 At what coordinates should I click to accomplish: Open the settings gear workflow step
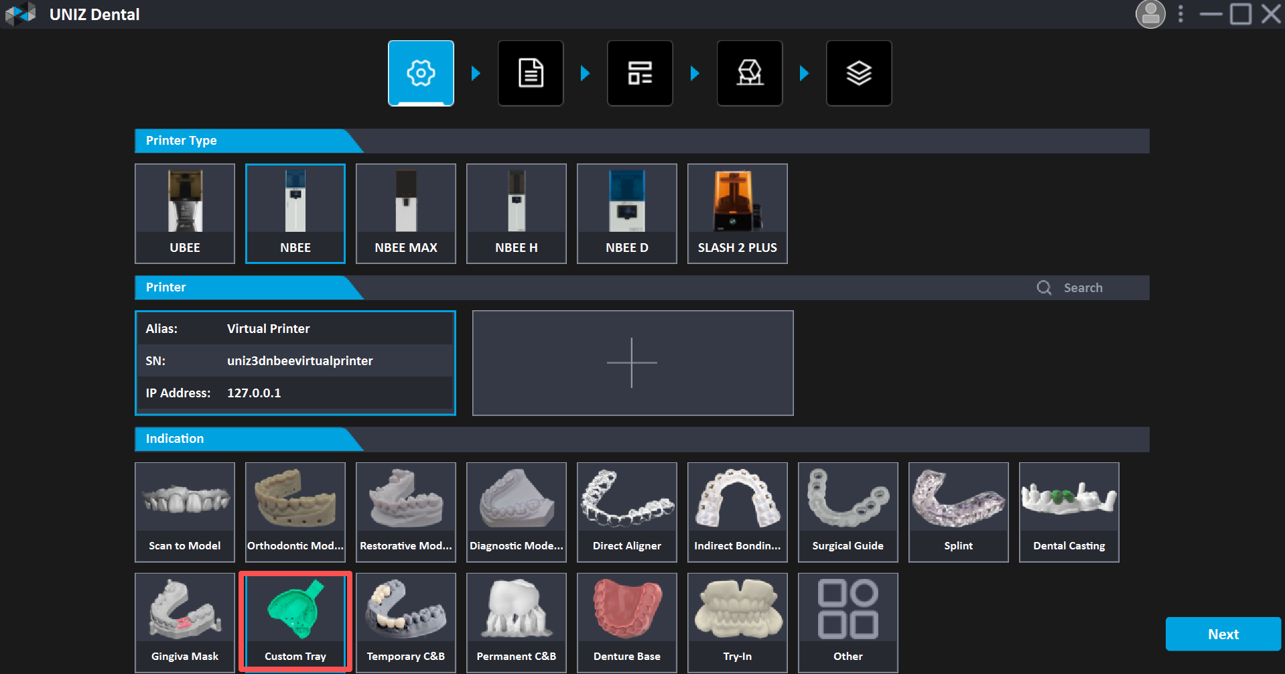[x=421, y=73]
